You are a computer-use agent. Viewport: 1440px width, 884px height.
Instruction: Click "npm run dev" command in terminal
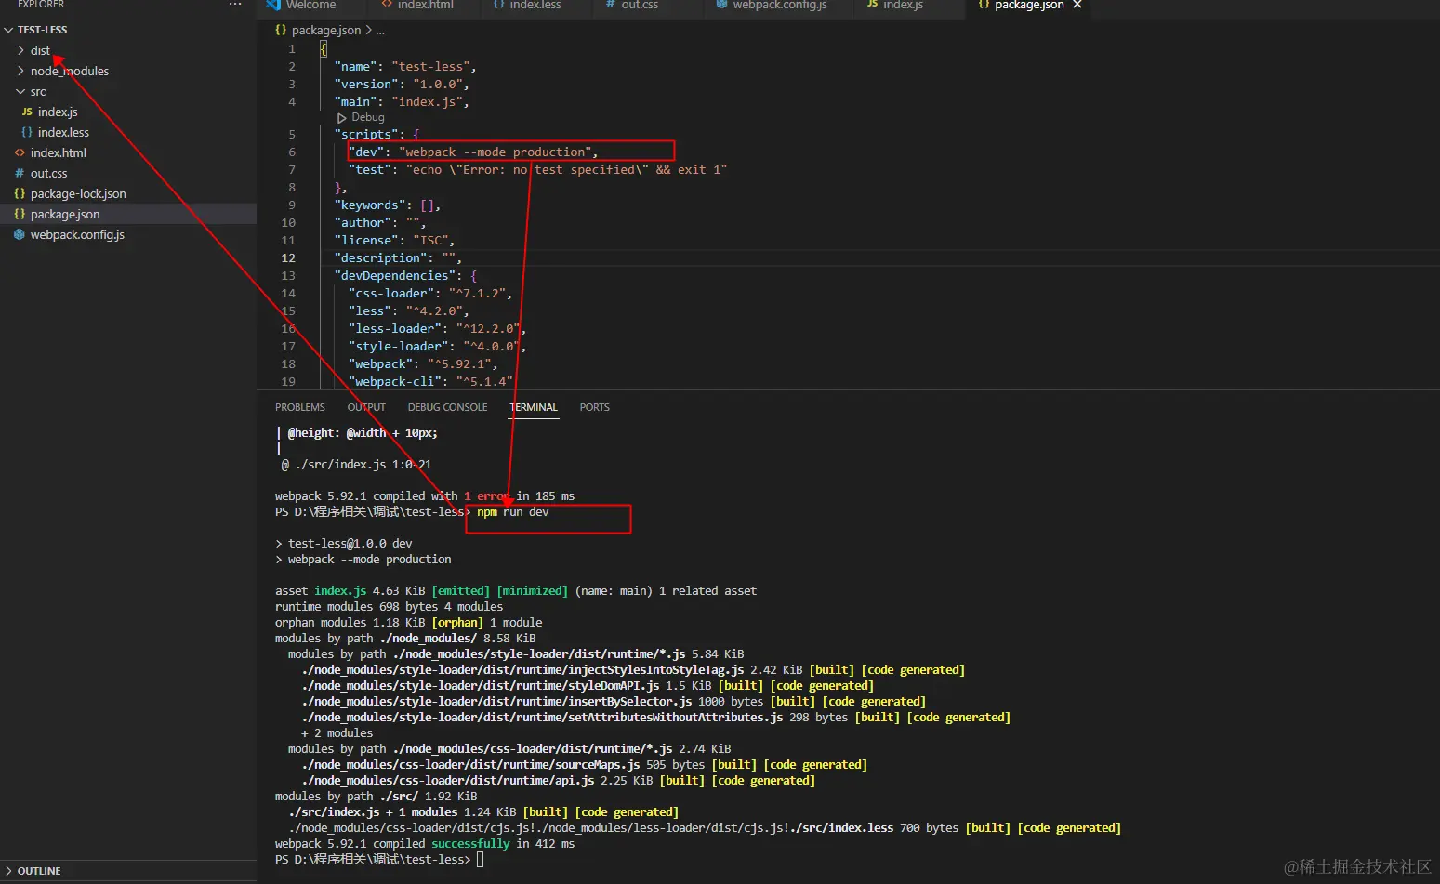(x=513, y=512)
